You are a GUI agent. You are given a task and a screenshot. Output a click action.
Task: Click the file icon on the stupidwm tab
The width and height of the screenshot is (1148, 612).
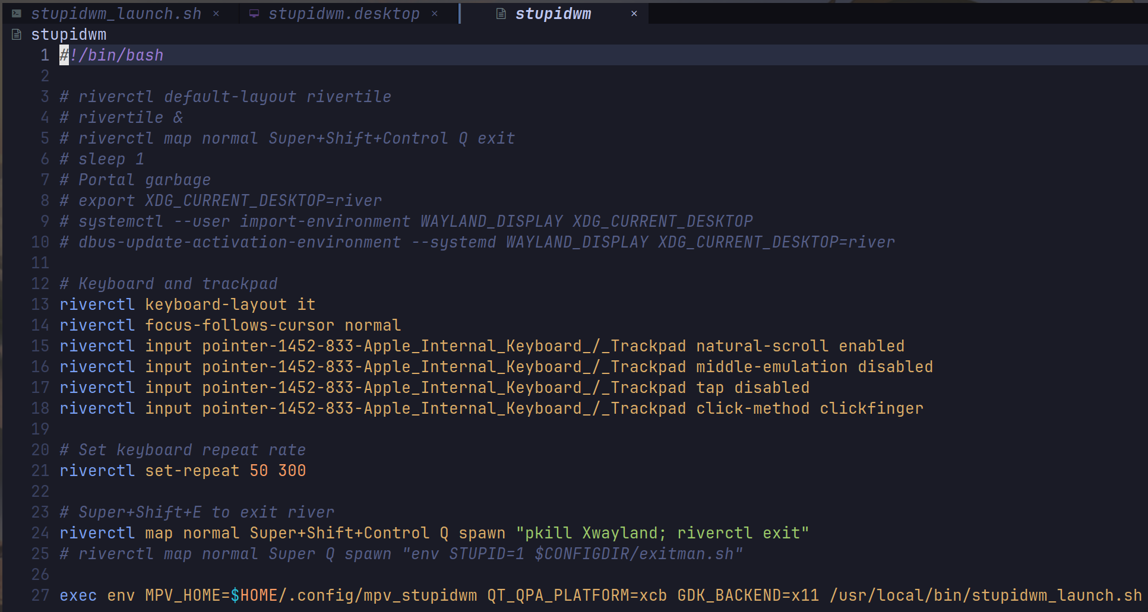click(501, 14)
